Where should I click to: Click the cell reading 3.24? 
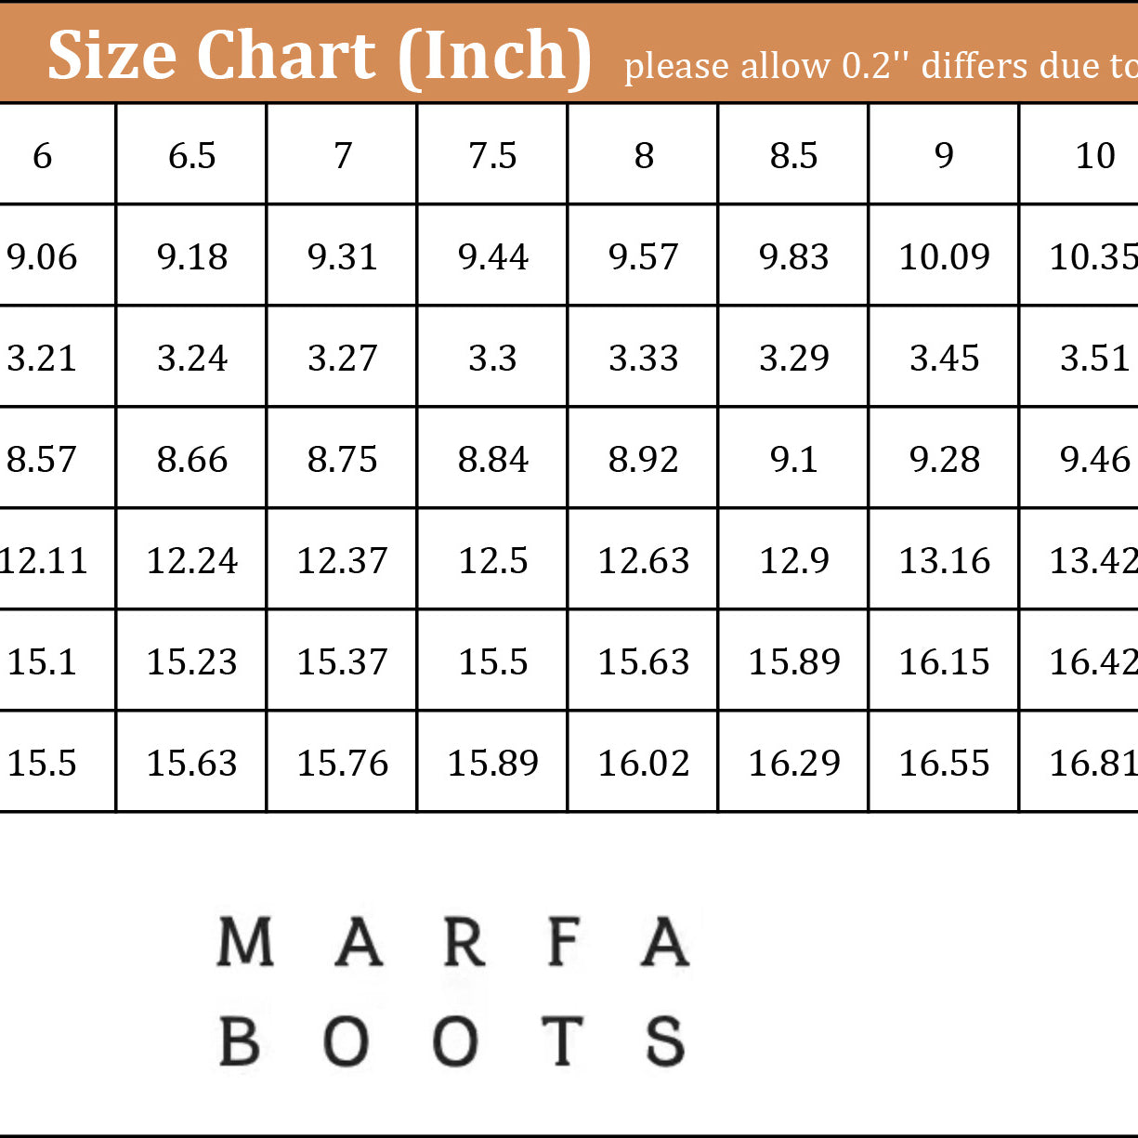coord(191,358)
